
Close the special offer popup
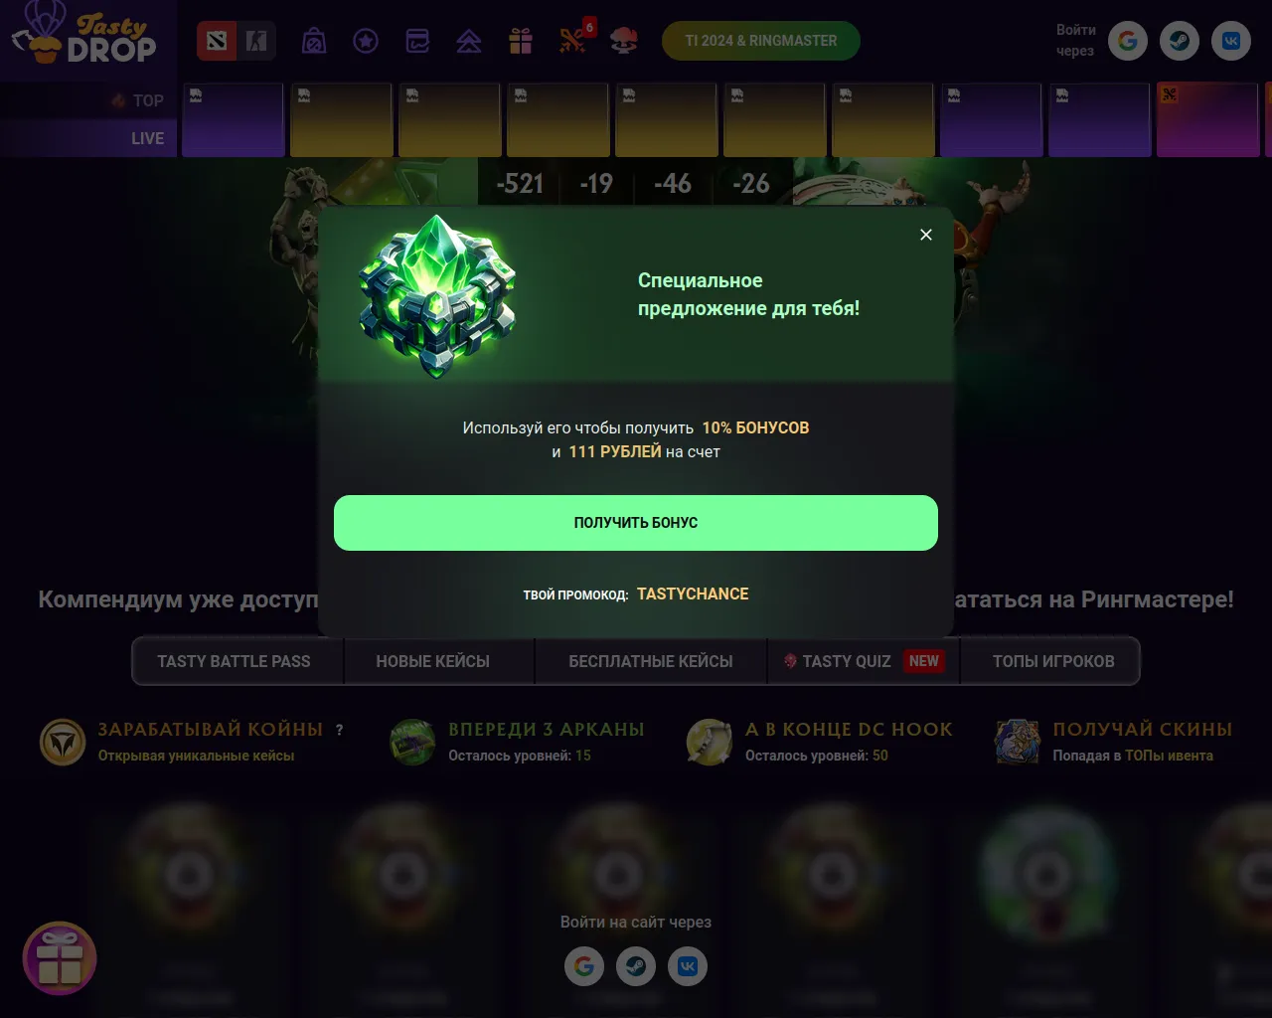pos(926,235)
